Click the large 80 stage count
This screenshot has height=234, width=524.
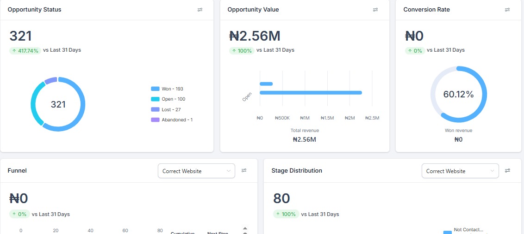(281, 198)
